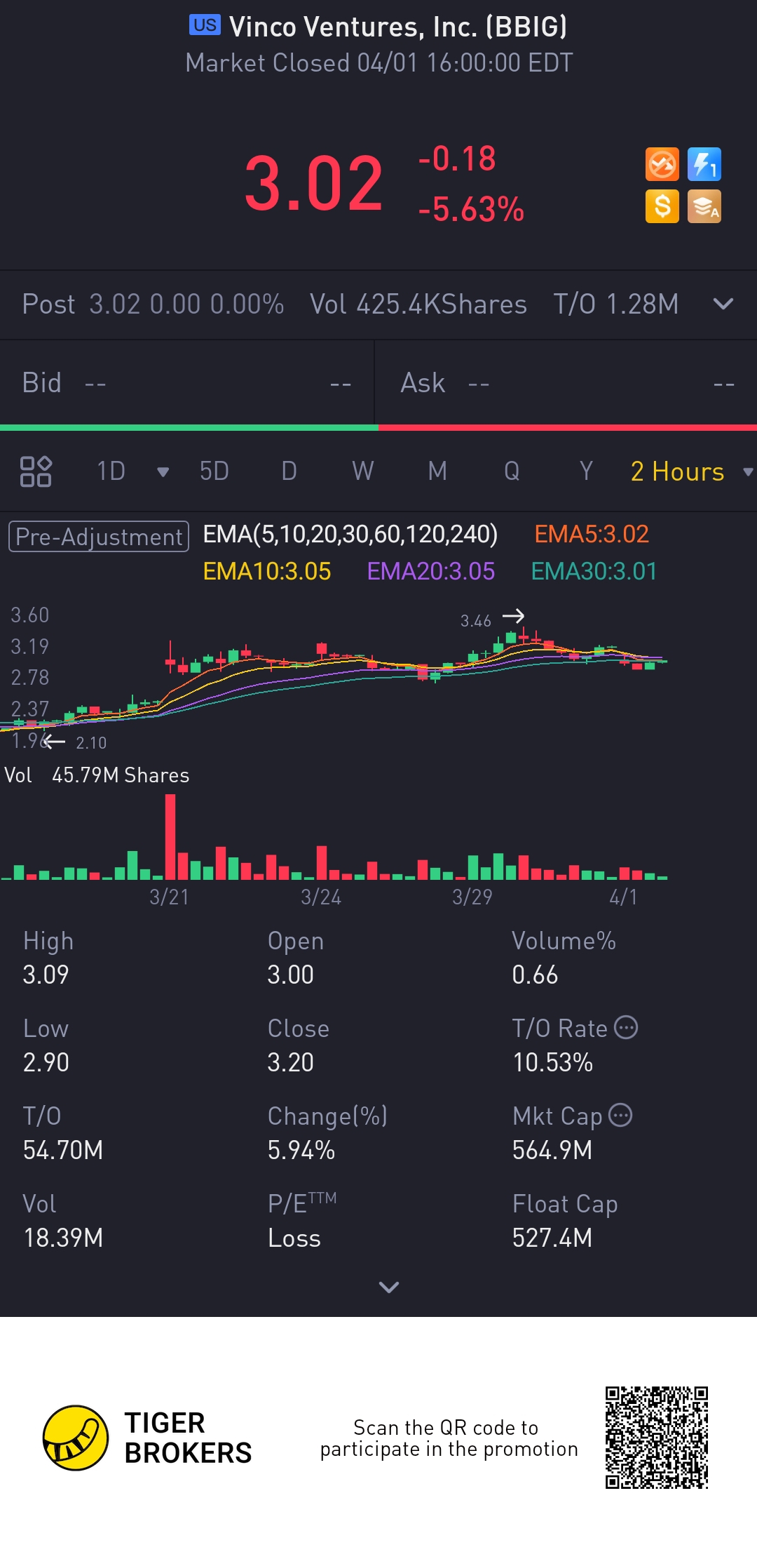The width and height of the screenshot is (757, 1559).
Task: Tap the Vinco Ventures, Inc. (BBIG) title
Action: 398,27
